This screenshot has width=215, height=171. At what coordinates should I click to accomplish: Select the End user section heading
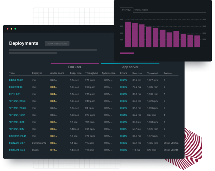click(75, 67)
